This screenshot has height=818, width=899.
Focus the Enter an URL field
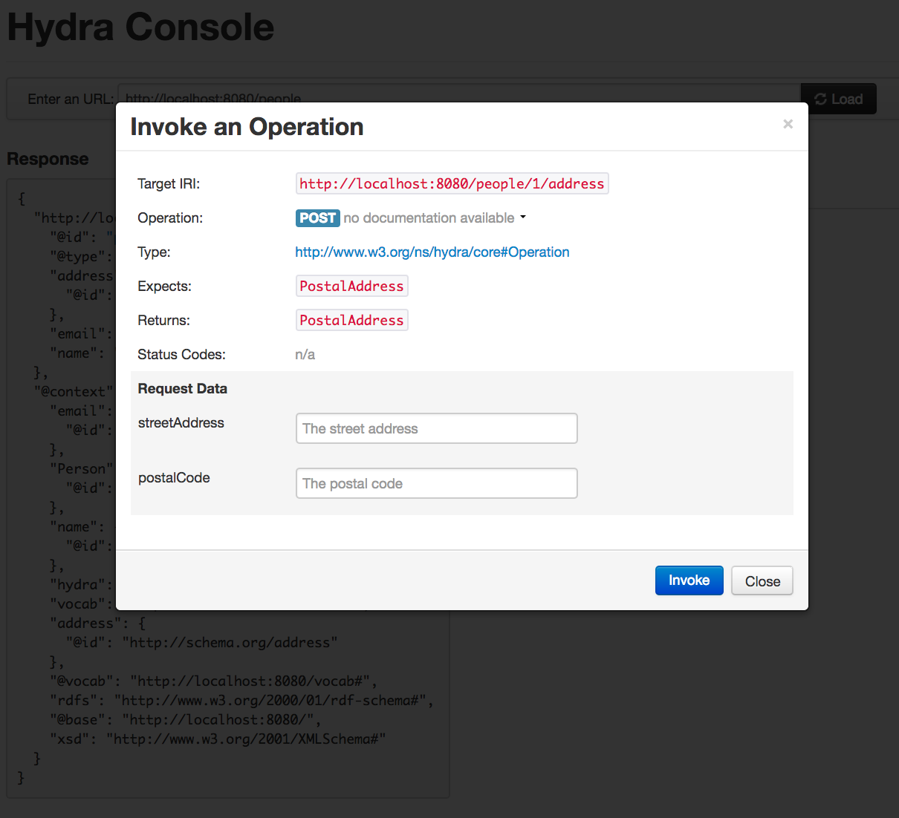pos(459,99)
